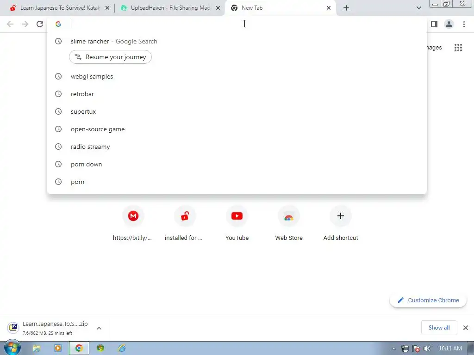474x355 pixels.
Task: Open the Action Center flag icon
Action: coord(416,349)
